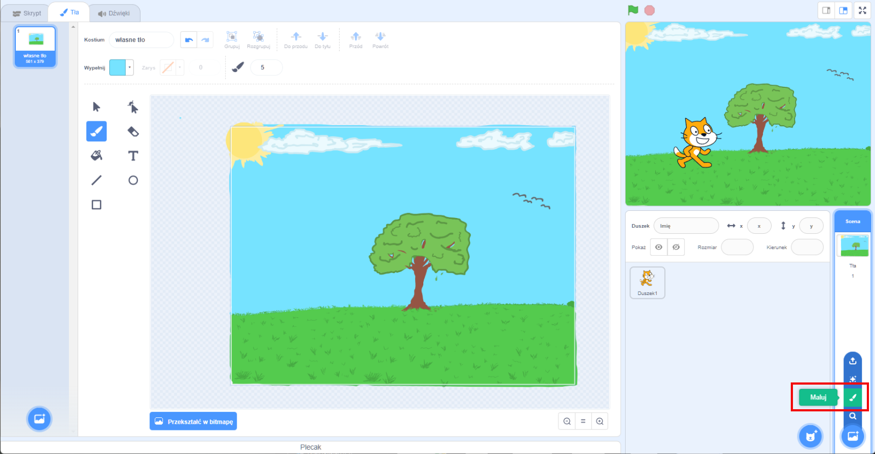Image resolution: width=875 pixels, height=454 pixels.
Task: Click the search backdrop icon
Action: pyautogui.click(x=853, y=416)
